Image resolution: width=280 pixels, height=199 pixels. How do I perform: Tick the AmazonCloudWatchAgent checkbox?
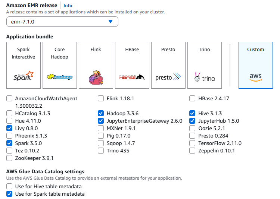(x=9, y=99)
